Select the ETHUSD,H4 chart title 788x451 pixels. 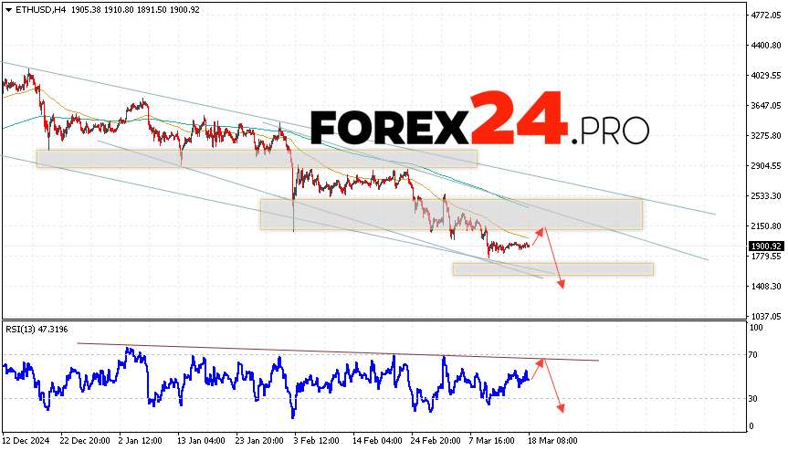(x=35, y=9)
